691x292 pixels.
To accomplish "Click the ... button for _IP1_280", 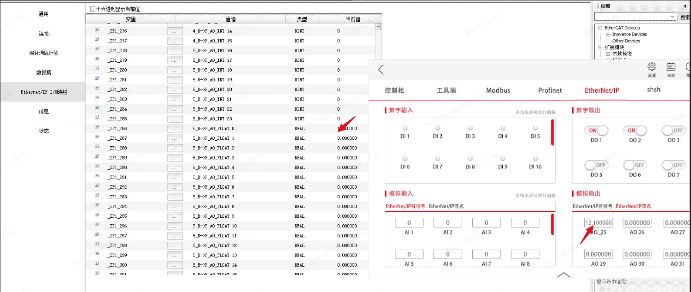I will 174,70.
